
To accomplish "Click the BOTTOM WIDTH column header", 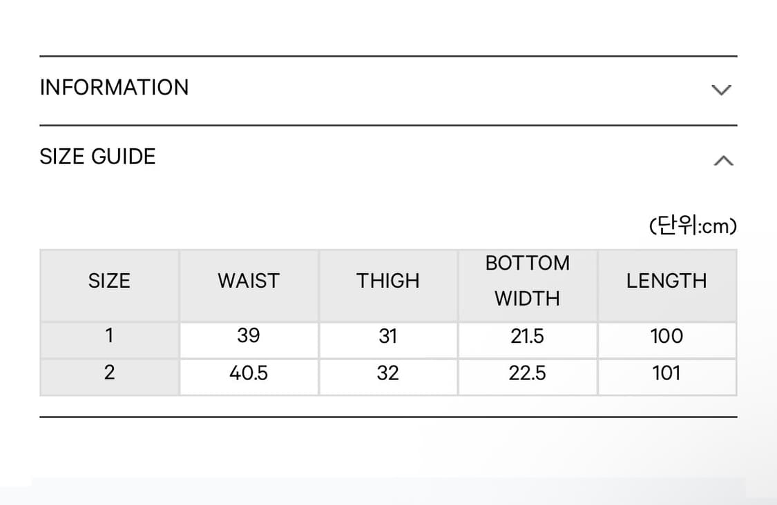I will click(528, 281).
